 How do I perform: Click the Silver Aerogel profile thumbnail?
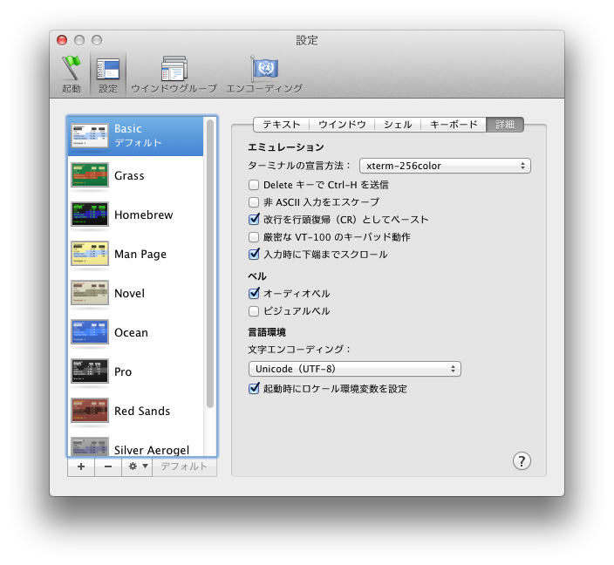[90, 446]
